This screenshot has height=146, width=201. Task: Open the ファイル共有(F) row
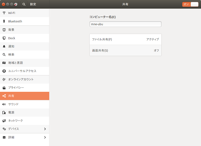click(126, 39)
